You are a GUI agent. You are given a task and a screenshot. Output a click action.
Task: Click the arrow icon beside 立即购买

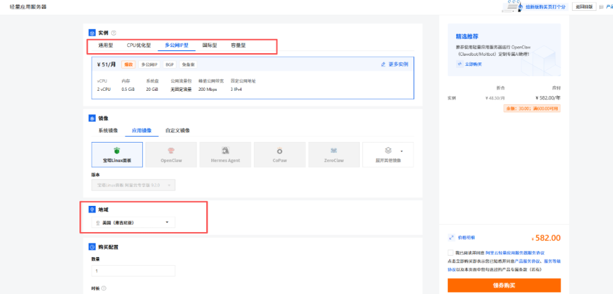[x=459, y=64]
